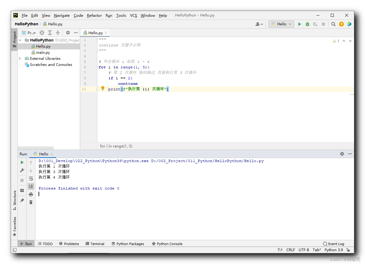Open the Terminal tool window
Screen dimensions: 365x264
point(95,244)
